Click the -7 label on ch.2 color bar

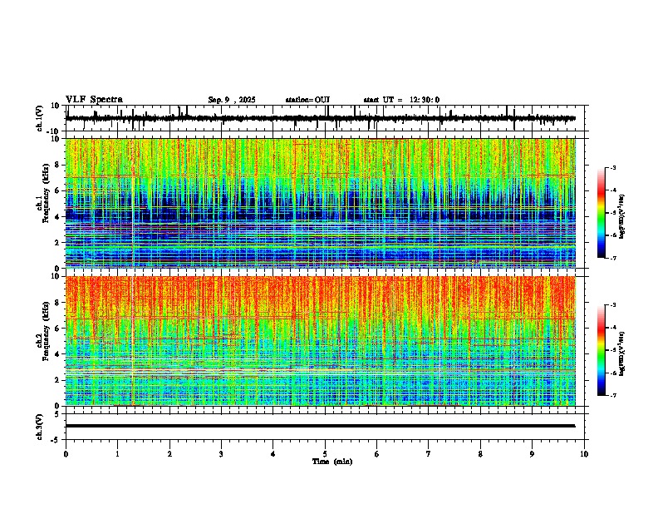tap(613, 396)
